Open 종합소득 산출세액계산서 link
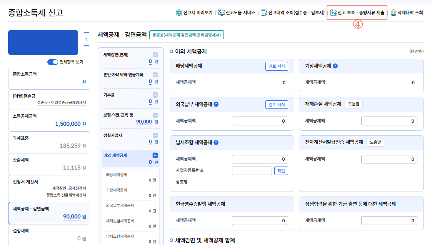The height and width of the screenshot is (245, 432). coord(66,195)
